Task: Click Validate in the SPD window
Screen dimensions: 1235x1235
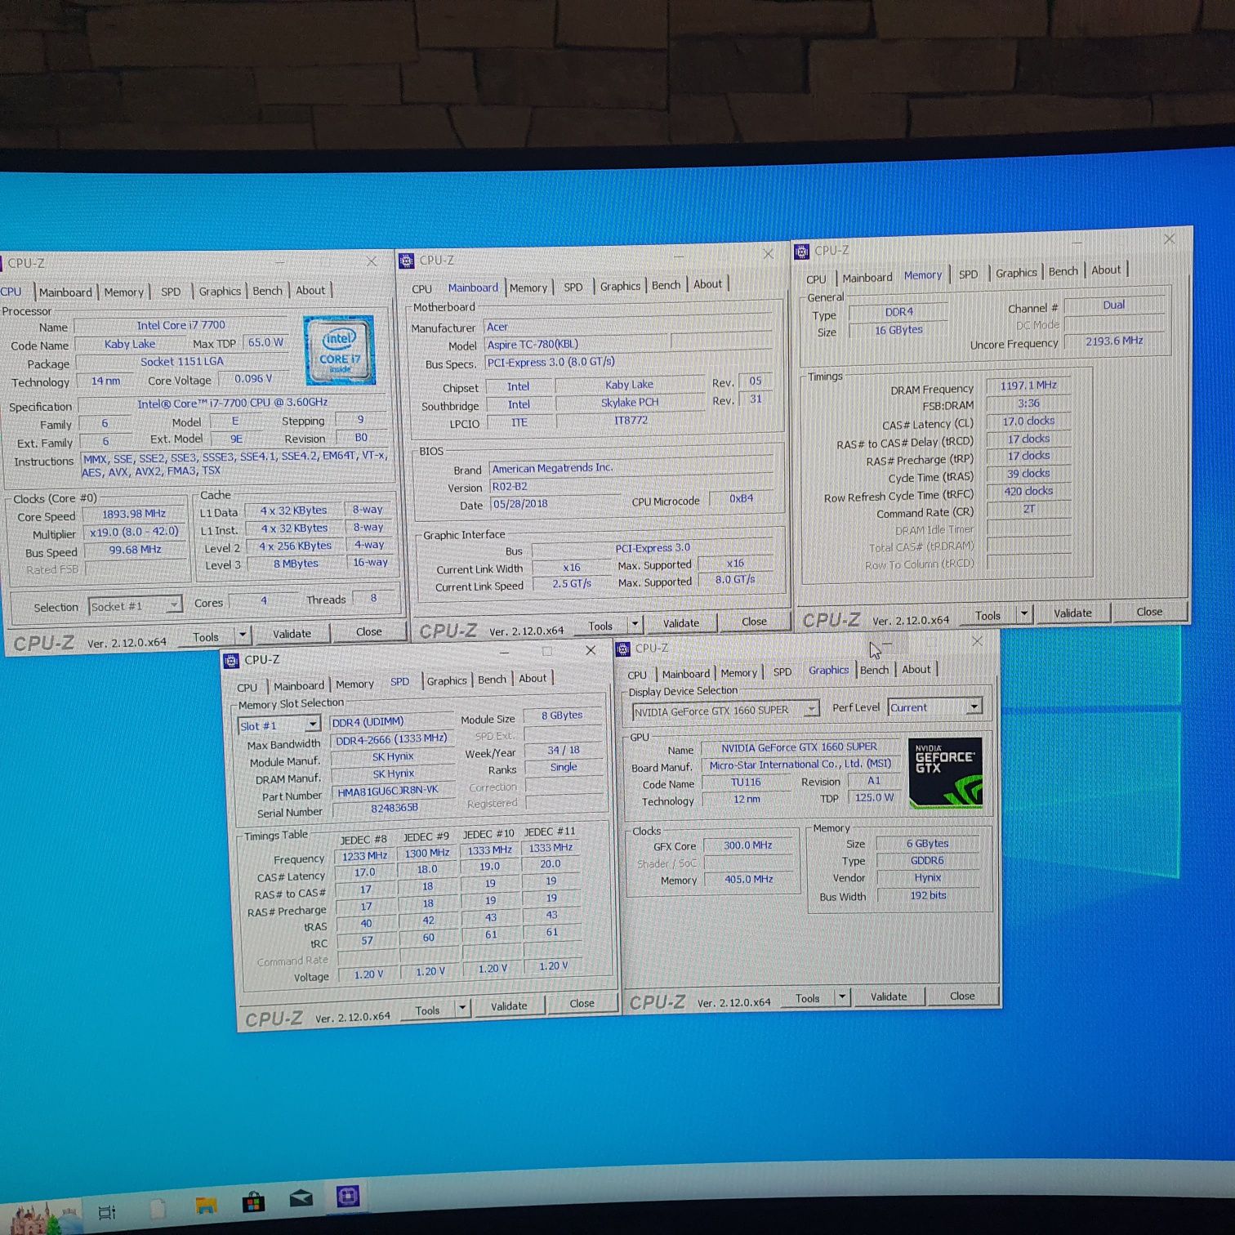Action: (509, 1006)
